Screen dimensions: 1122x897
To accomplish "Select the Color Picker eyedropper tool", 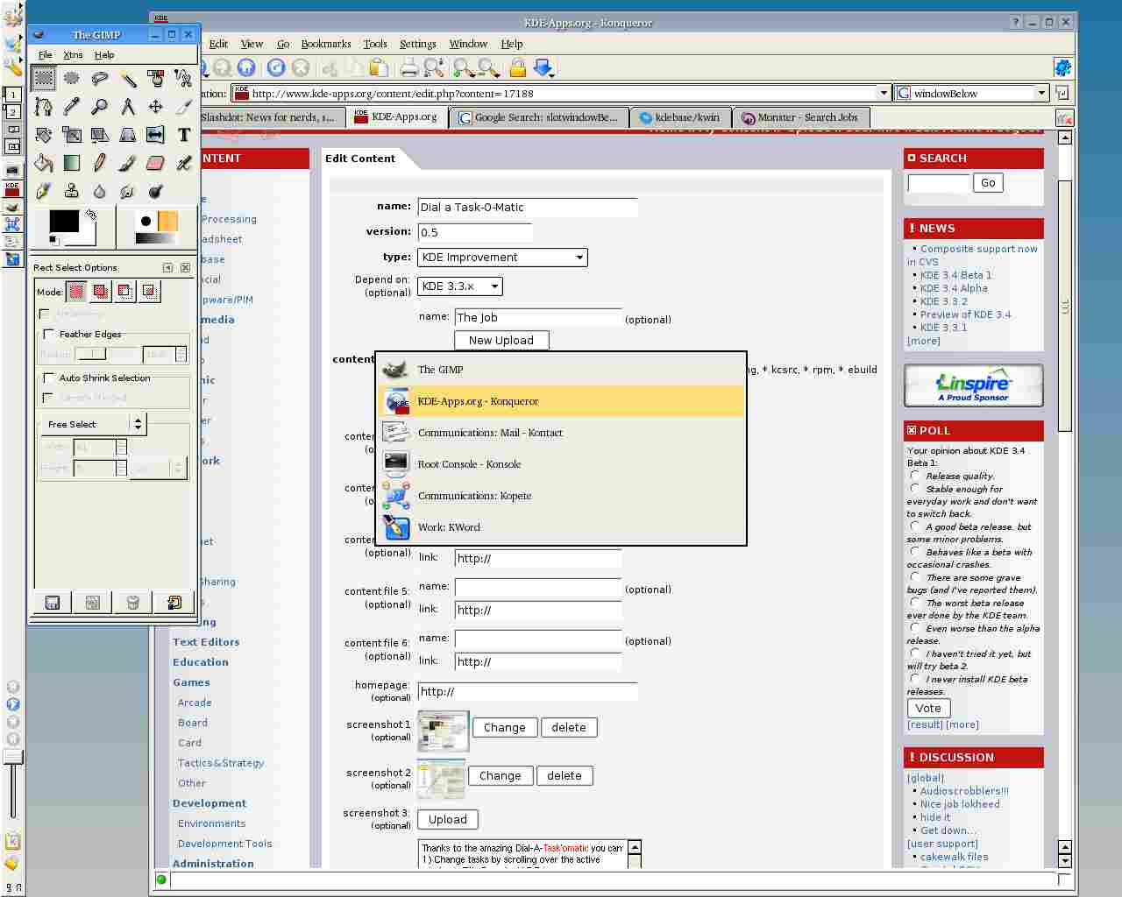I will [72, 107].
